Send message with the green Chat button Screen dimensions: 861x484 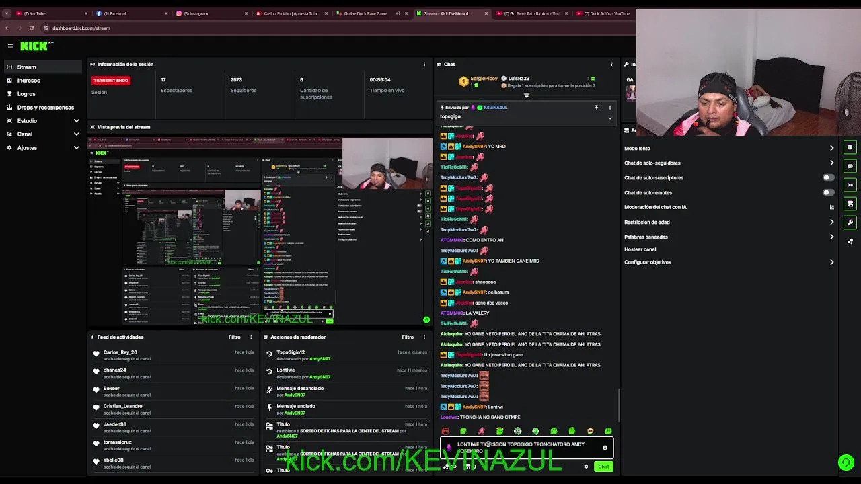point(603,467)
